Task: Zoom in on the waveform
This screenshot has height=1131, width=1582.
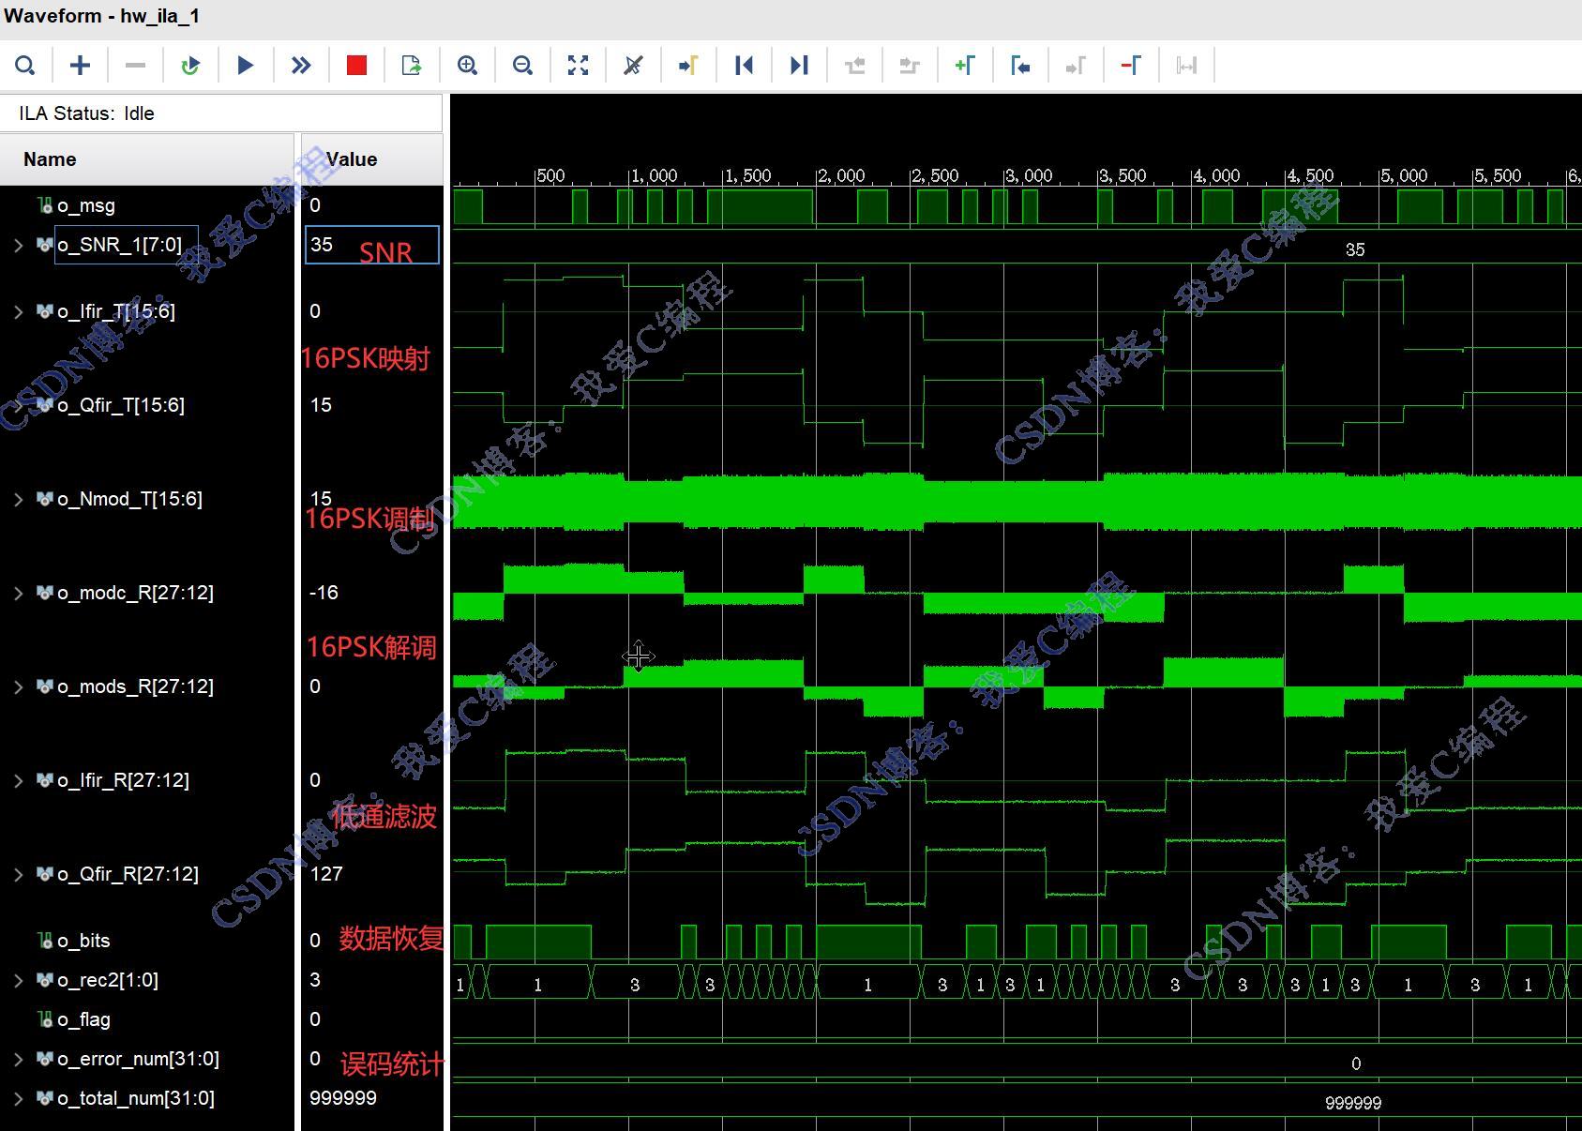Action: point(467,66)
